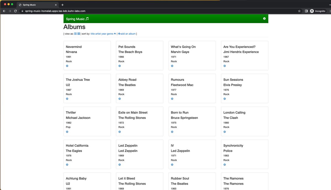Click Spring Music brand in header
Image resolution: width=331 pixels, height=190 pixels.
click(77, 19)
